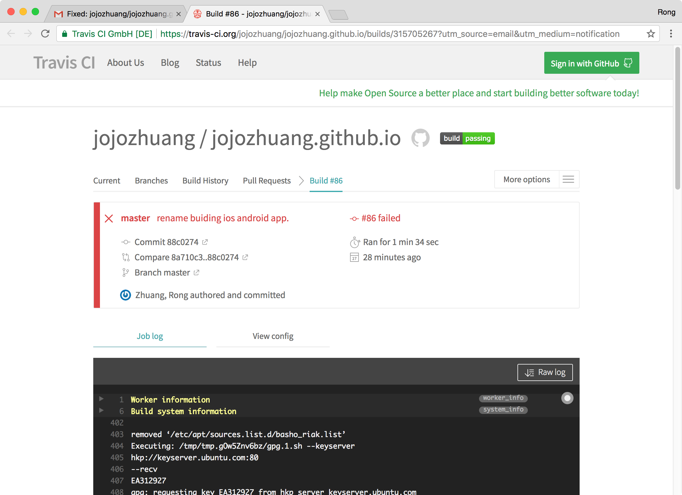This screenshot has width=682, height=495.
Task: Select the Current tab
Action: tap(107, 181)
